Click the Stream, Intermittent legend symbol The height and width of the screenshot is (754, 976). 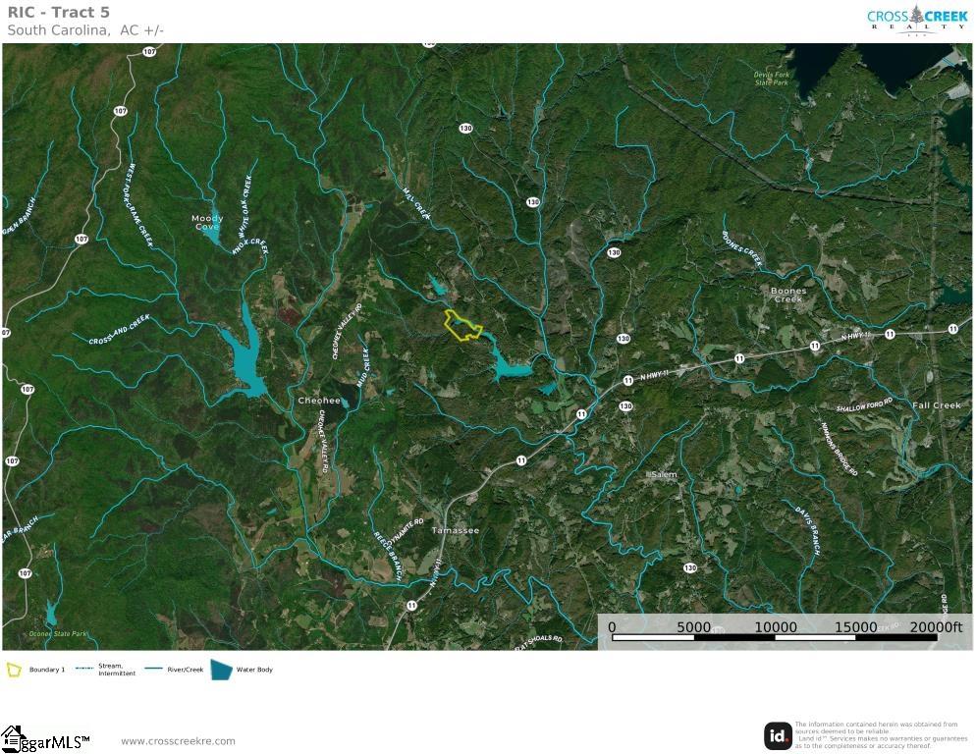click(x=85, y=670)
